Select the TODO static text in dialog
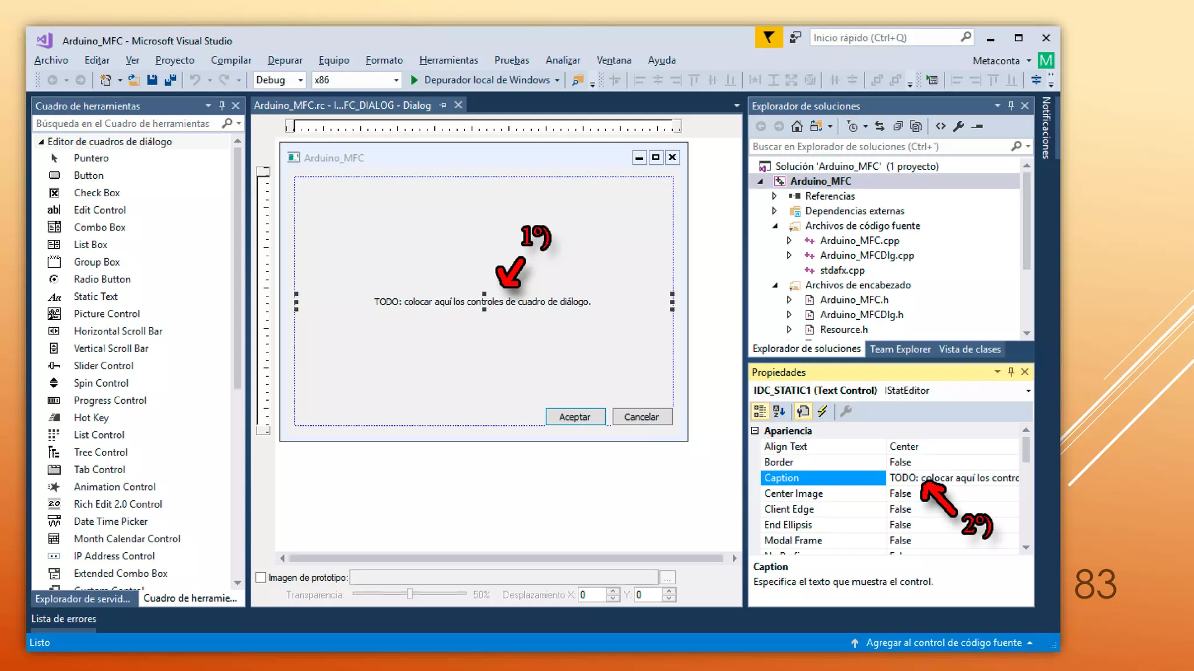This screenshot has height=671, width=1194. [x=483, y=302]
